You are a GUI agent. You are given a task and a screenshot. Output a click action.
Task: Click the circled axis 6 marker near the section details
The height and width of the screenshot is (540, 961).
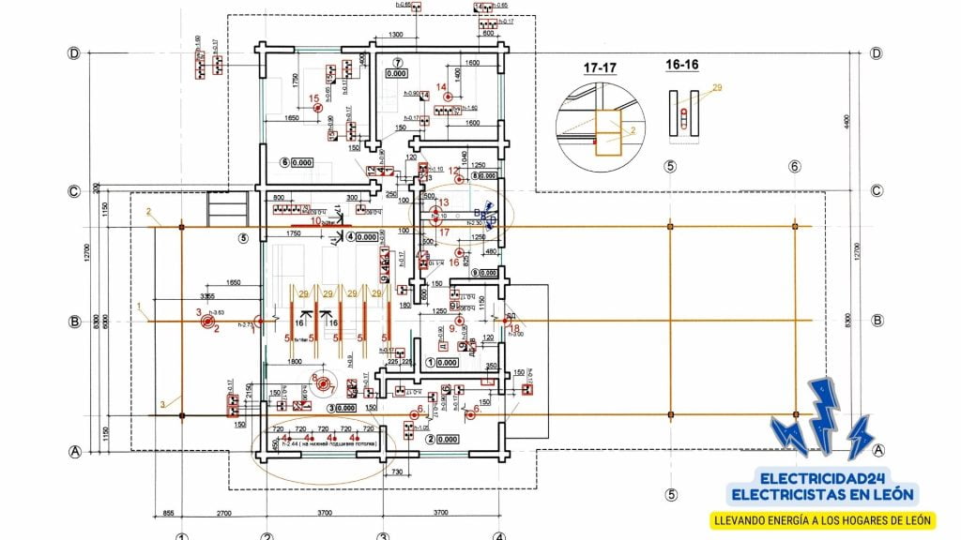click(794, 167)
